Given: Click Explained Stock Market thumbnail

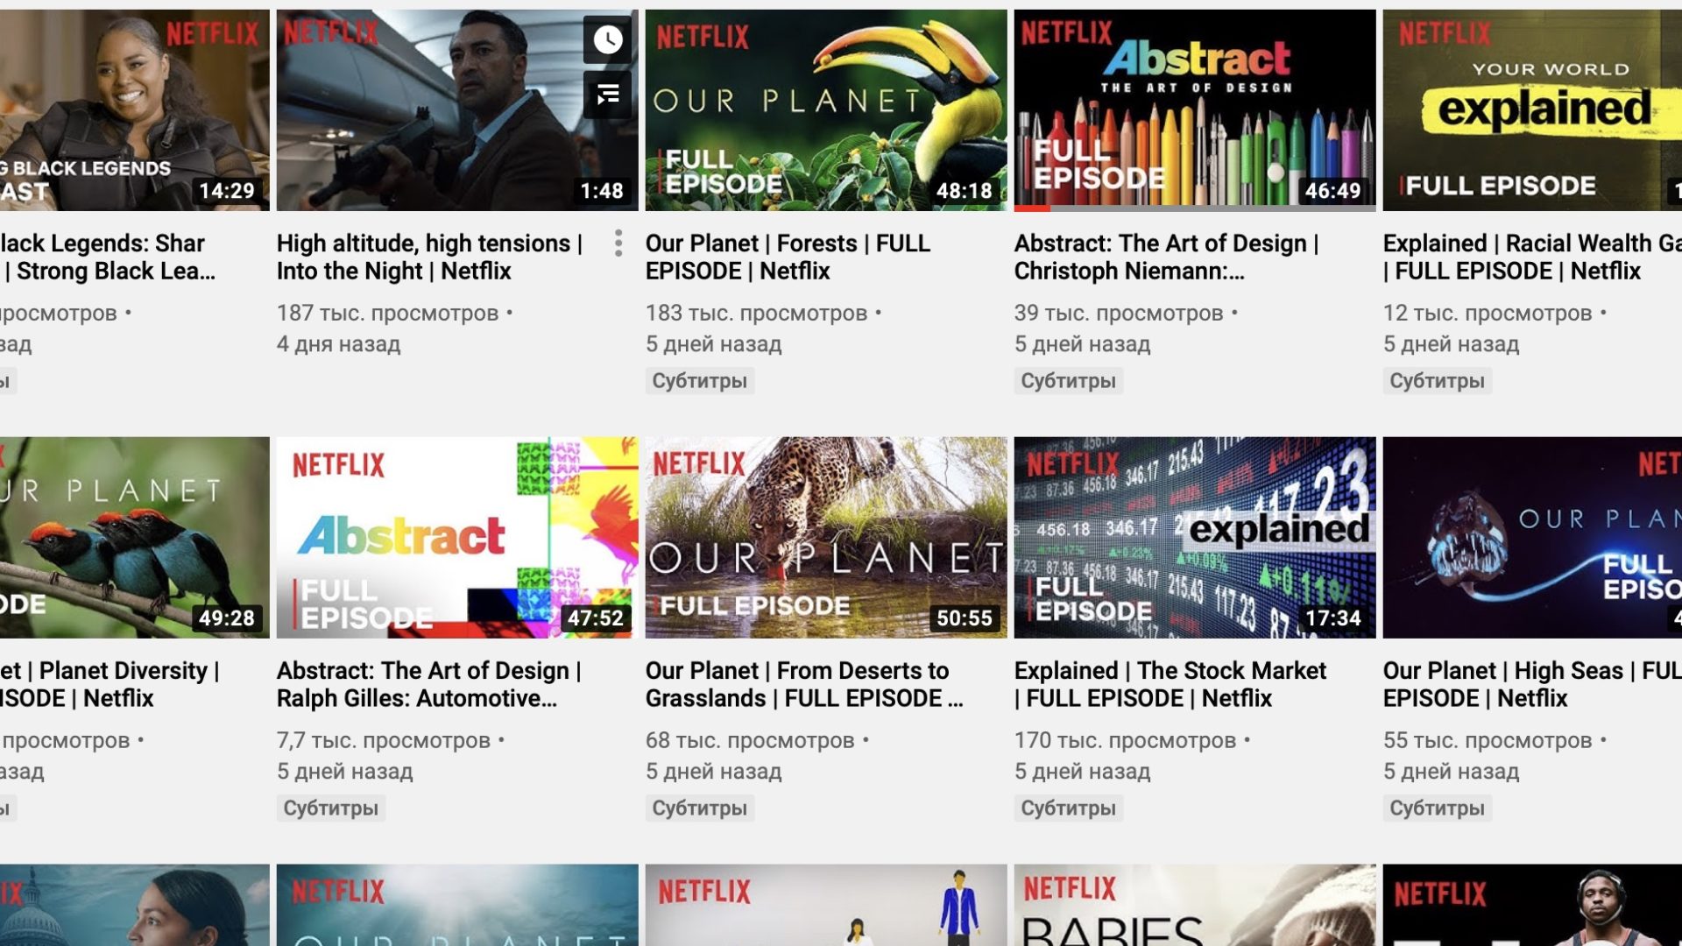Looking at the screenshot, I should pos(1194,537).
